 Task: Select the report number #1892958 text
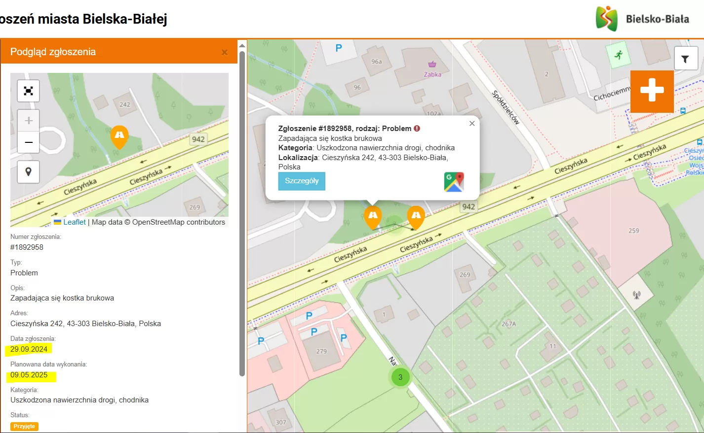click(x=27, y=247)
